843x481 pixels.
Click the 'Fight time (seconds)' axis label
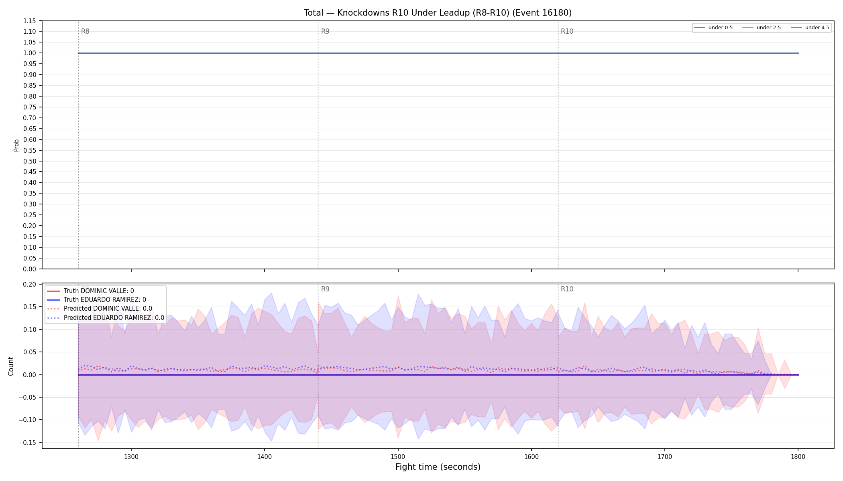tap(438, 467)
